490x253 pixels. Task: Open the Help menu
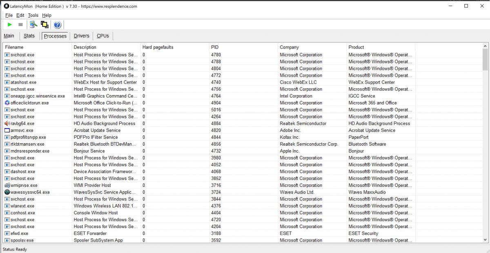(x=47, y=16)
